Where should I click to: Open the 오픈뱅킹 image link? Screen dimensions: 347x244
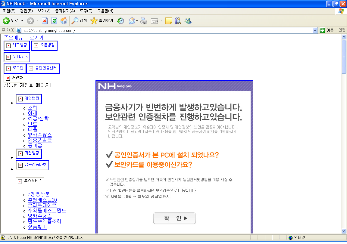click(45, 45)
